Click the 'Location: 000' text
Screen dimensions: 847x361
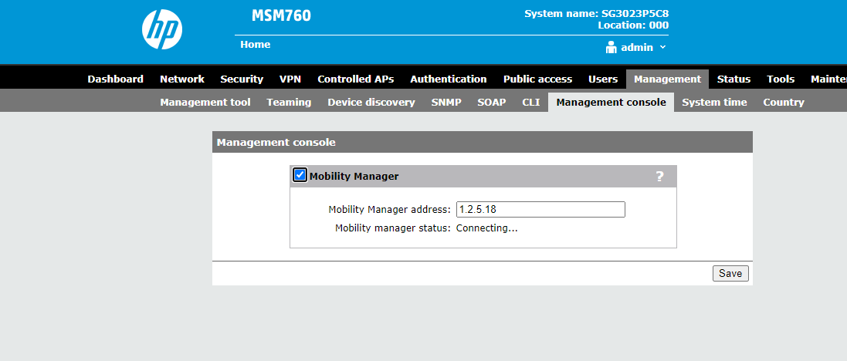pyautogui.click(x=633, y=25)
